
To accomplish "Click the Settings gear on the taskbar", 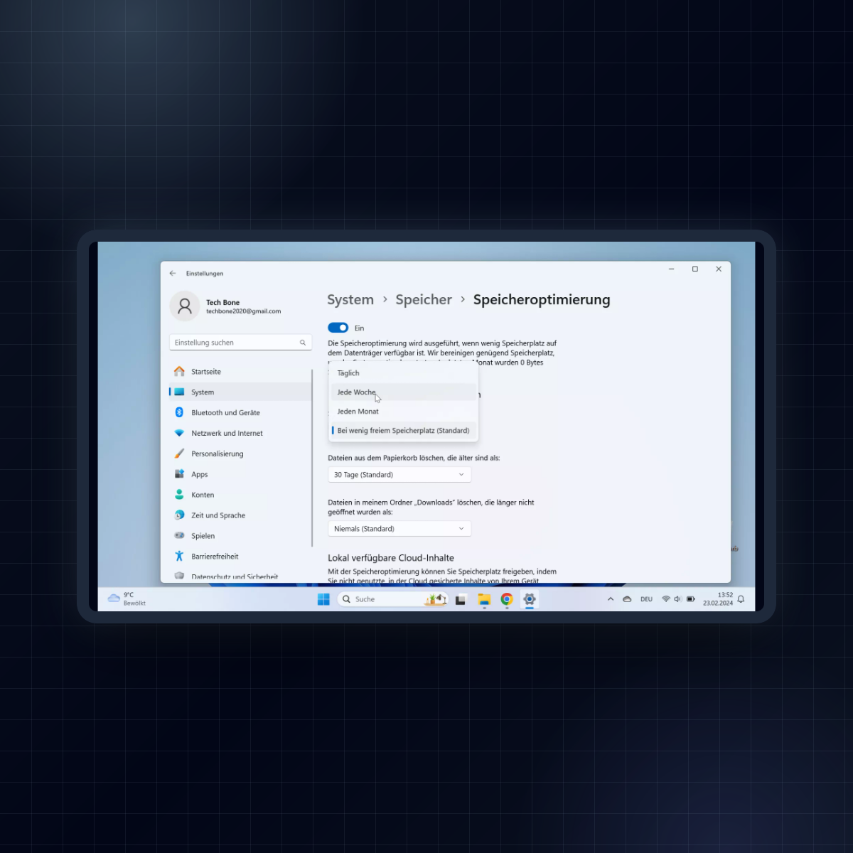I will tap(530, 599).
